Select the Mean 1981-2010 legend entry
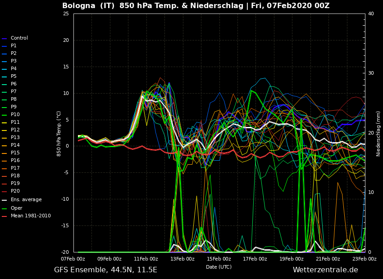The height and width of the screenshot is (279, 383). pyautogui.click(x=30, y=216)
